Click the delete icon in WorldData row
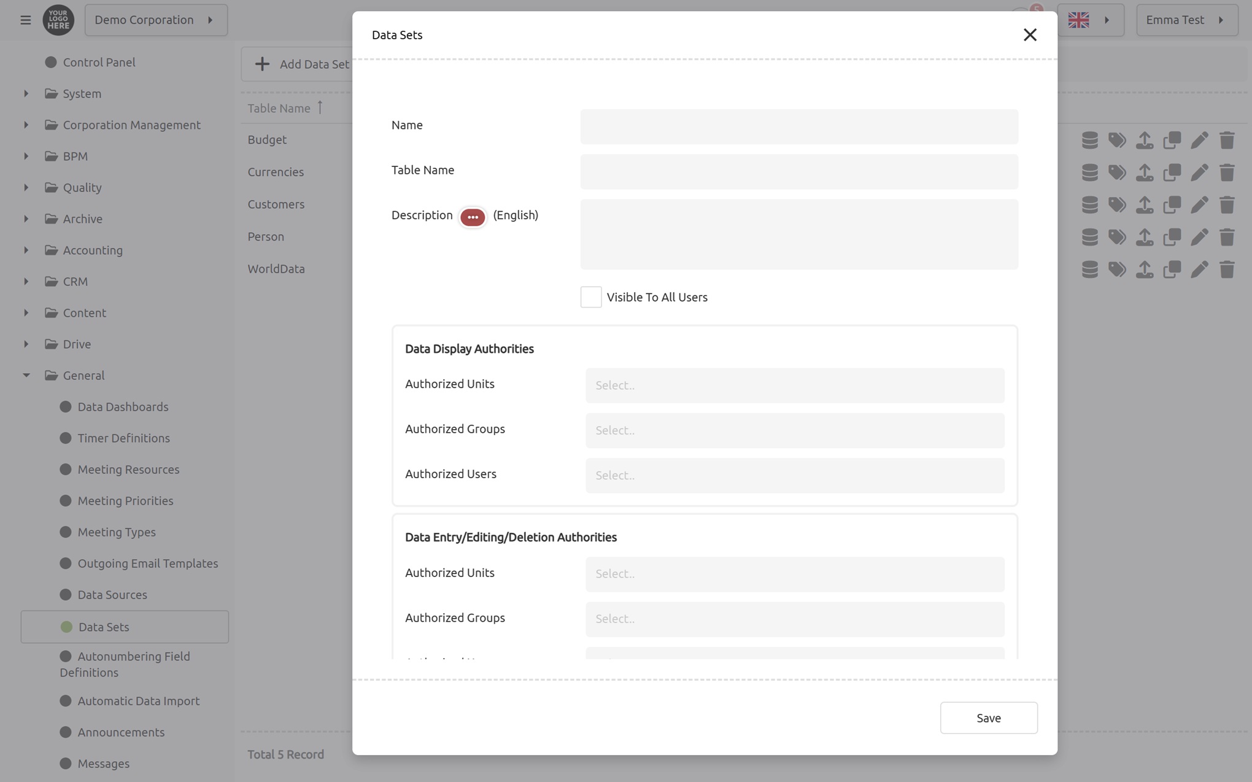This screenshot has width=1252, height=782. [x=1227, y=269]
